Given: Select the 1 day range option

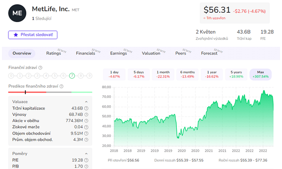Looking at the screenshot, I should click(x=114, y=74).
